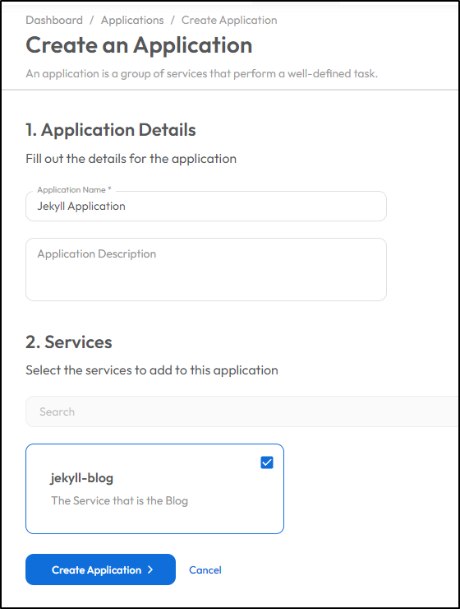The image size is (460, 609).
Task: Click the slash separator after Dashboard breadcrumb
Action: coord(92,21)
